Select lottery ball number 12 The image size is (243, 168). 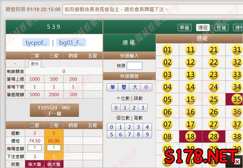(x=190, y=62)
